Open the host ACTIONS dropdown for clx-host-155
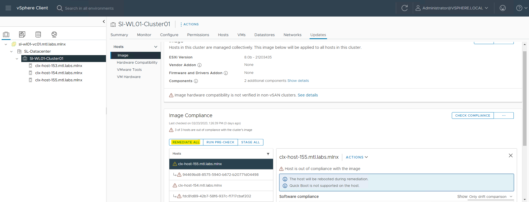This screenshot has width=529, height=202. tap(357, 157)
